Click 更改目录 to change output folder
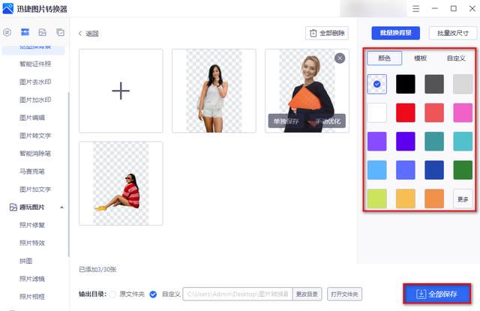Screen dimensions: 480x311 click(x=307, y=295)
